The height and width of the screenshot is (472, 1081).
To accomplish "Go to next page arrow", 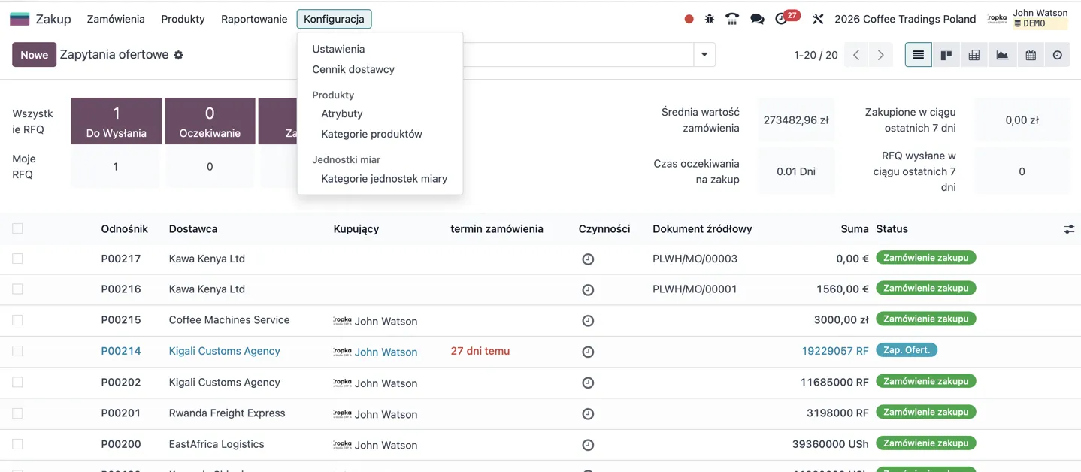I will pyautogui.click(x=880, y=55).
